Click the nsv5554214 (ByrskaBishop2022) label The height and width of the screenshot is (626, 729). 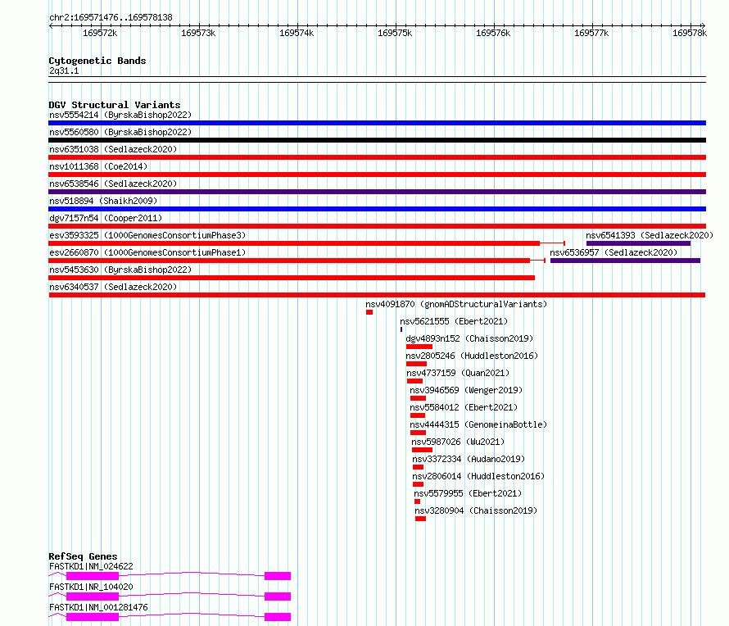point(120,115)
